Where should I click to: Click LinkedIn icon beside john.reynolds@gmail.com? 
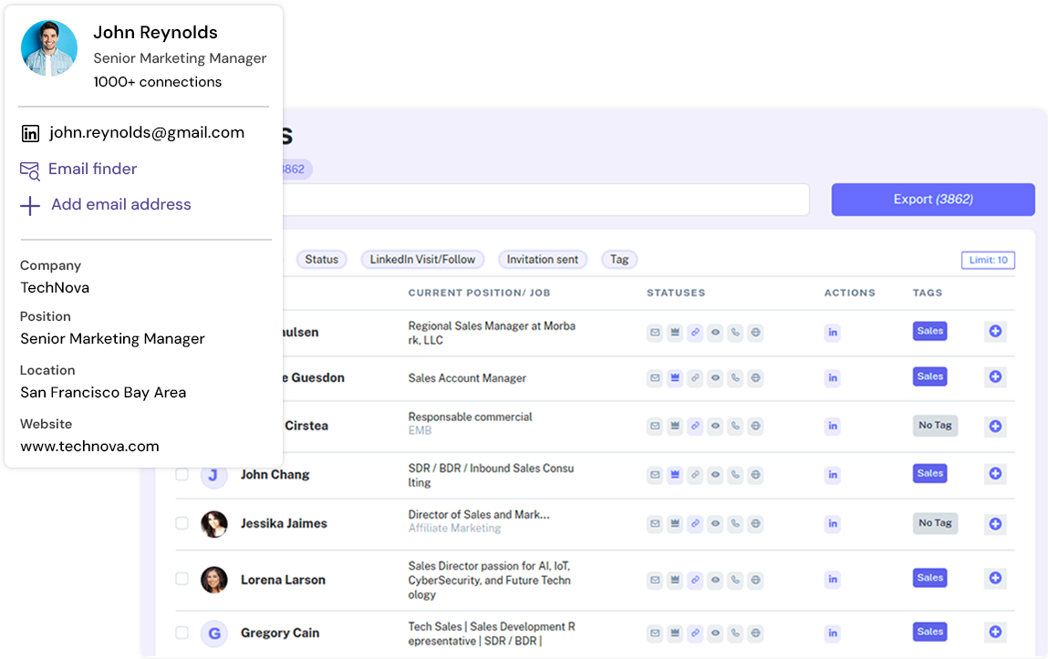30,133
